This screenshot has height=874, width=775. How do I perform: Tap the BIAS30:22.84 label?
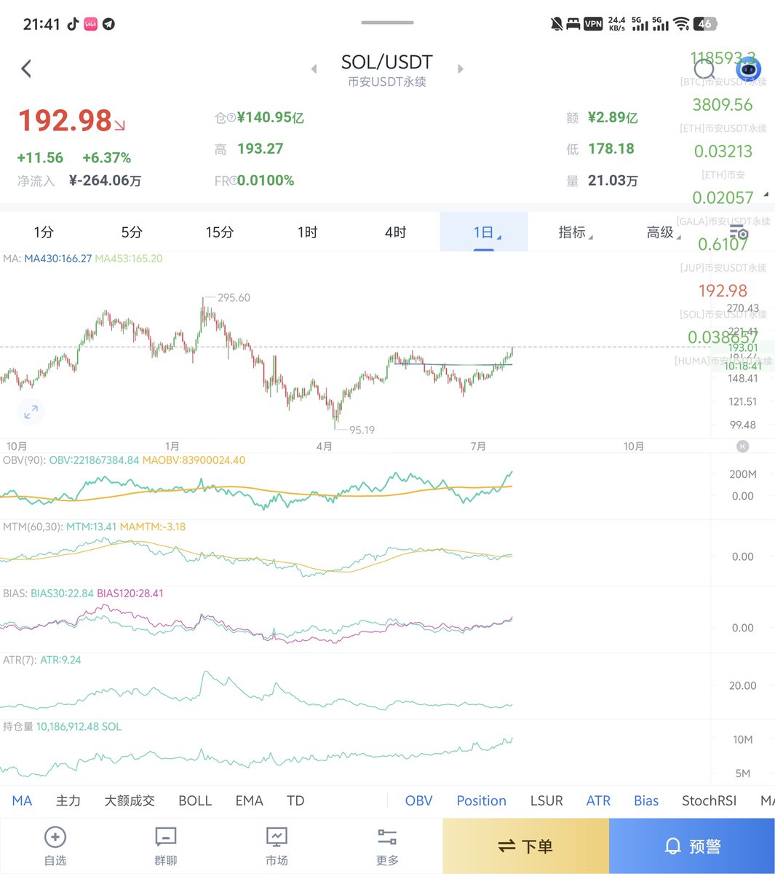[x=62, y=594]
